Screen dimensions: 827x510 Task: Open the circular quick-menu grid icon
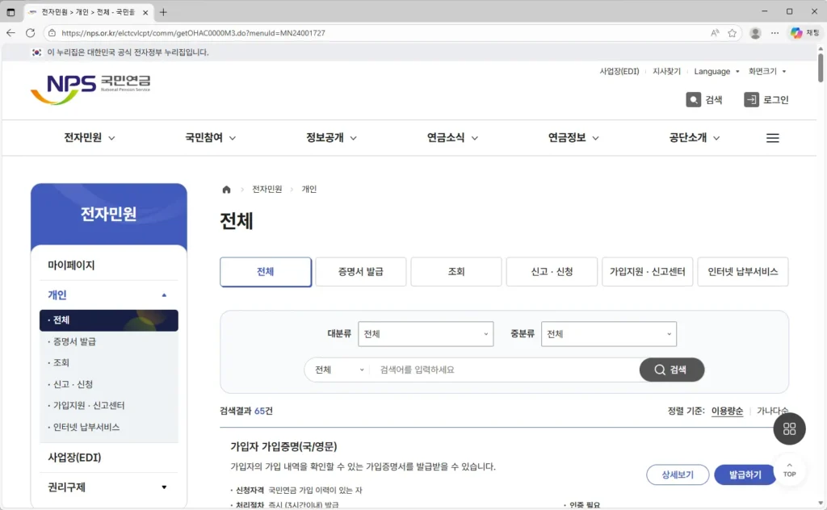coord(789,428)
